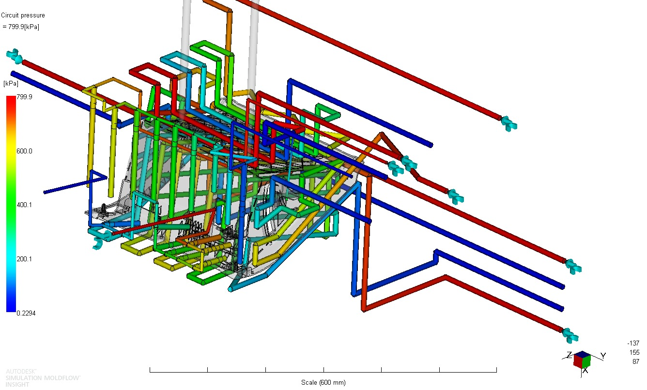Click the Y axis label on orientation triad
The image size is (647, 390).
(603, 356)
